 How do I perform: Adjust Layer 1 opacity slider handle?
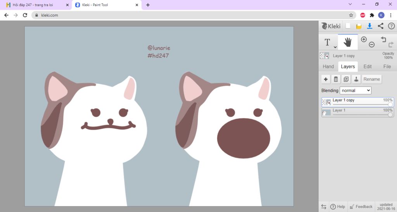pyautogui.click(x=390, y=115)
